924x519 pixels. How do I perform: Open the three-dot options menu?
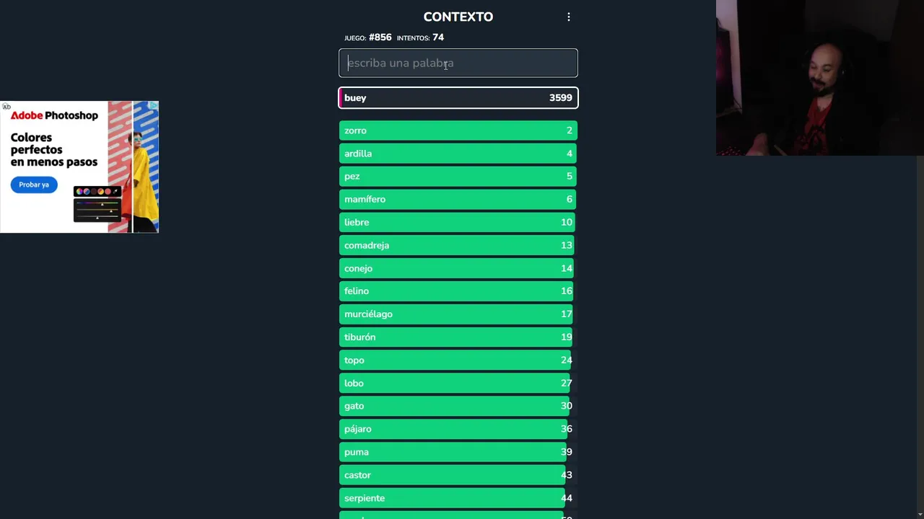(x=569, y=17)
